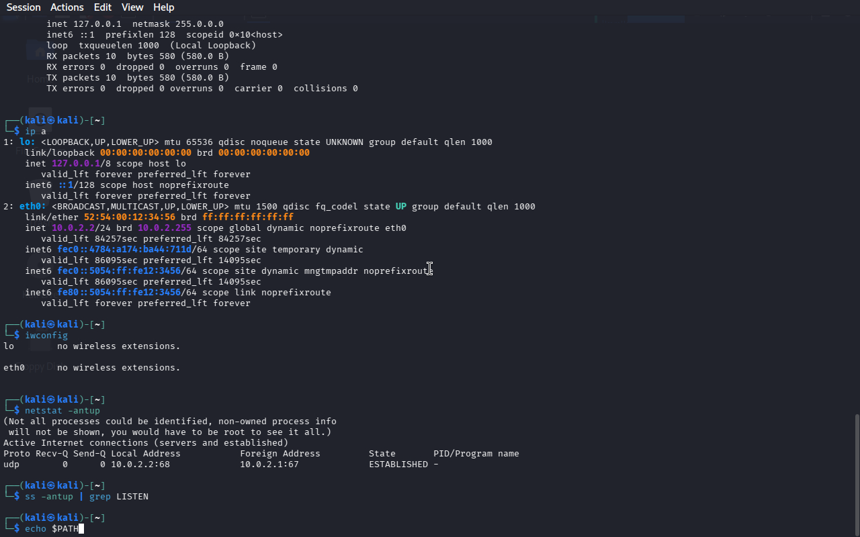The height and width of the screenshot is (537, 860).
Task: Click the ESTABLISHED state in netstat output
Action: click(398, 465)
